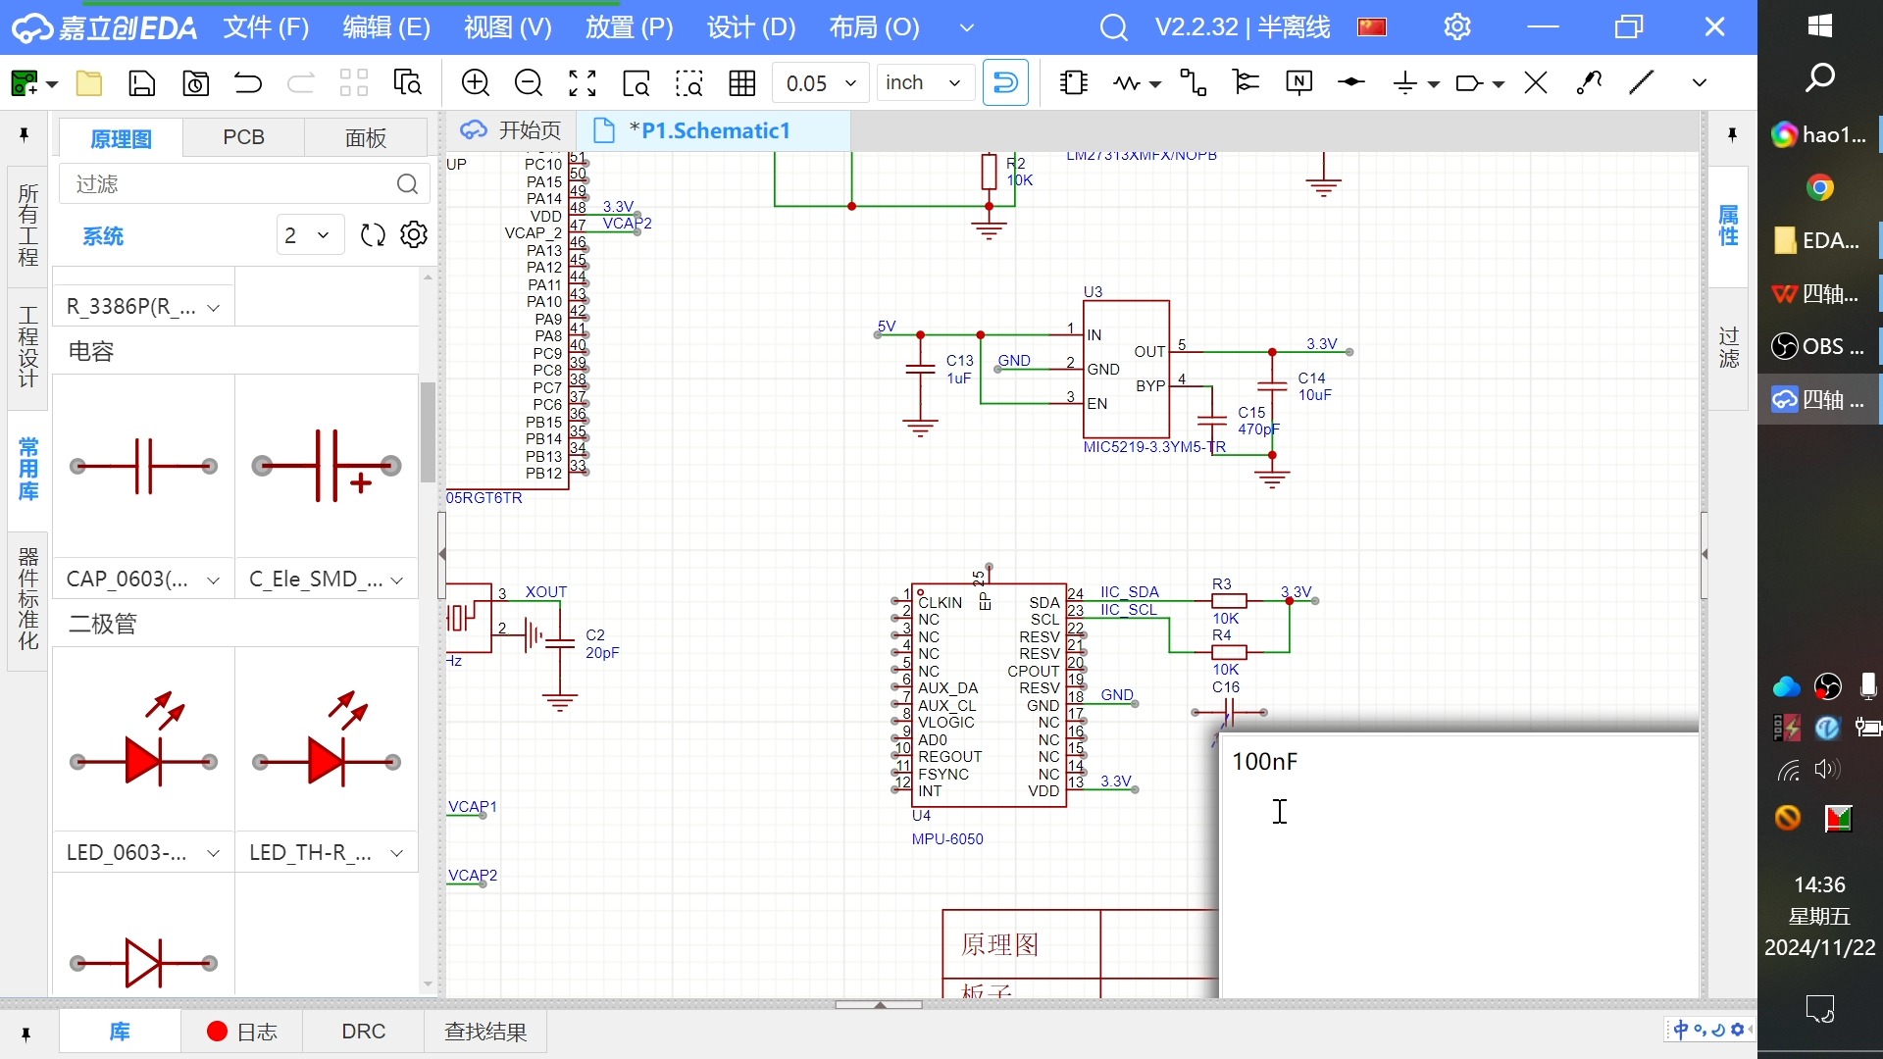
Task: Open the 原理图 schematic tab
Action: point(119,135)
